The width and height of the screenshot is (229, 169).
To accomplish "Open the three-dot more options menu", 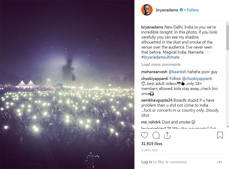I will 220,162.
